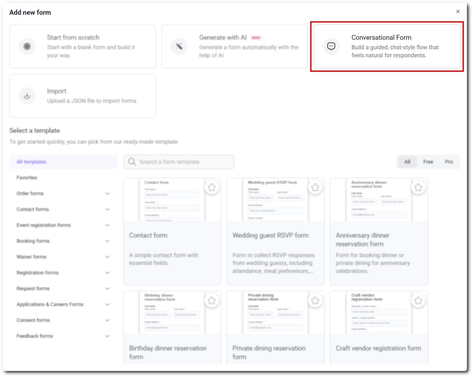Expand the Contact forms category
The height and width of the screenshot is (377, 473).
click(x=107, y=209)
